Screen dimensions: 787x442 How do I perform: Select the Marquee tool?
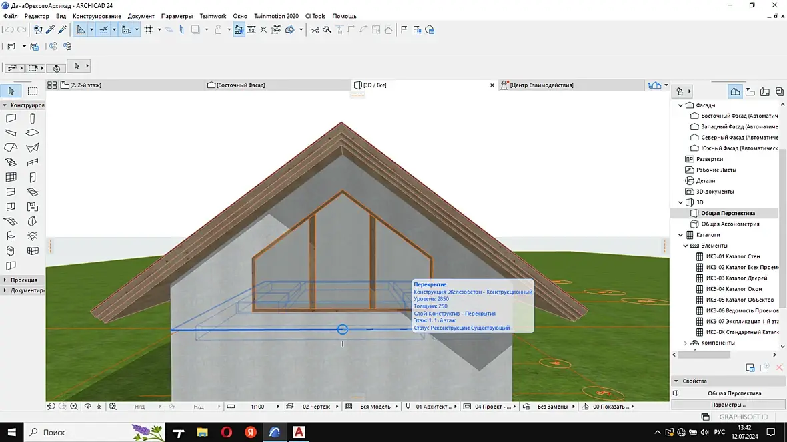coord(33,91)
